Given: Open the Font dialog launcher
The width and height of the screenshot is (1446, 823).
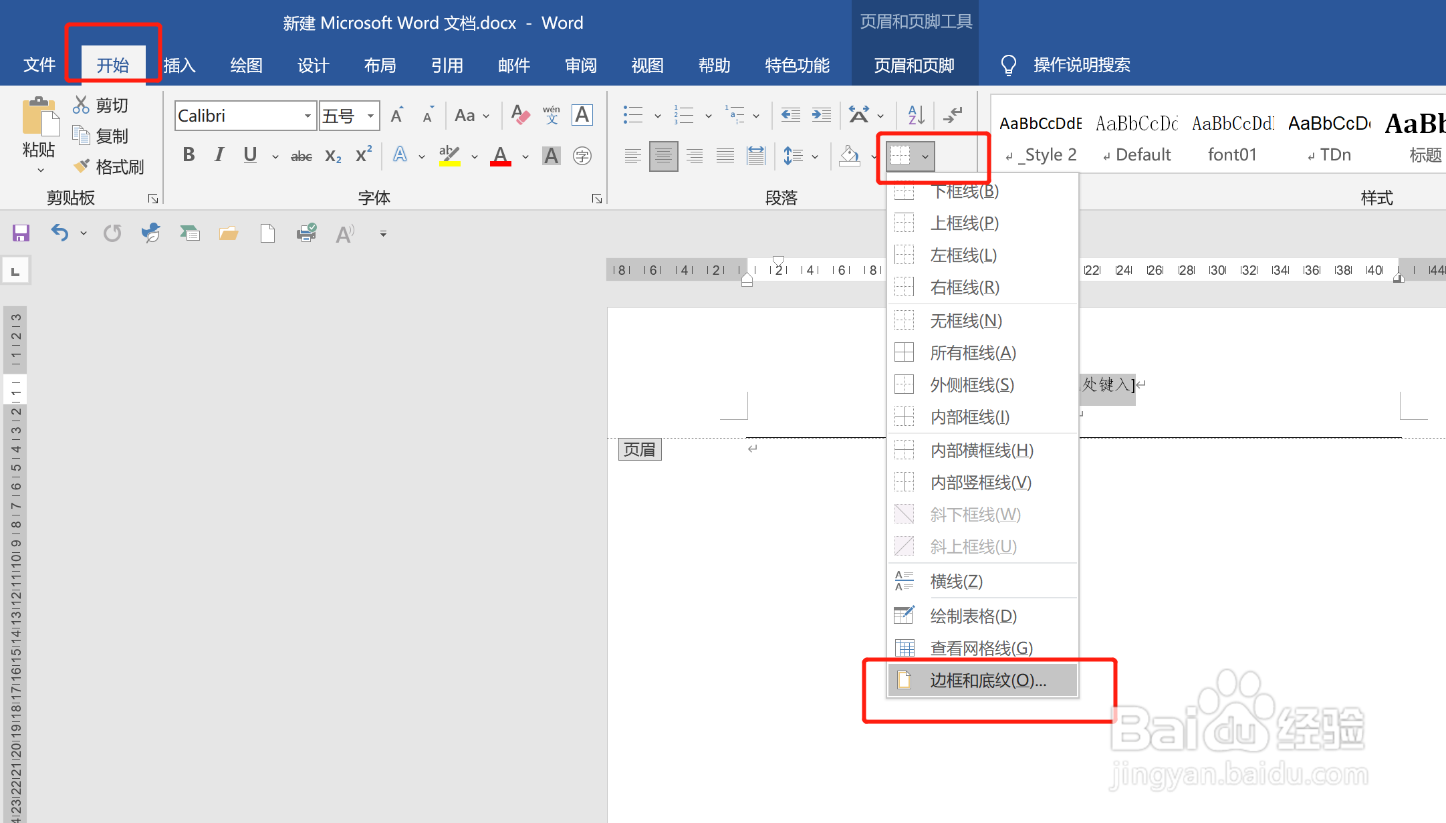Looking at the screenshot, I should 597,199.
